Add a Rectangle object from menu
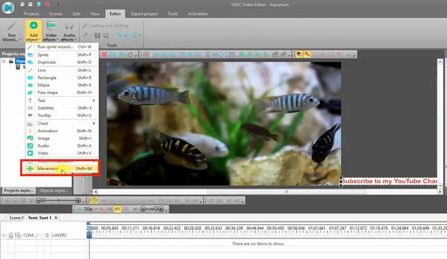Image resolution: width=447 pixels, height=259 pixels. [62, 78]
